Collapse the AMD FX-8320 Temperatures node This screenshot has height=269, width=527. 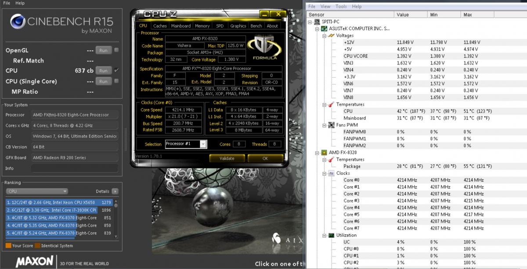coord(325,159)
